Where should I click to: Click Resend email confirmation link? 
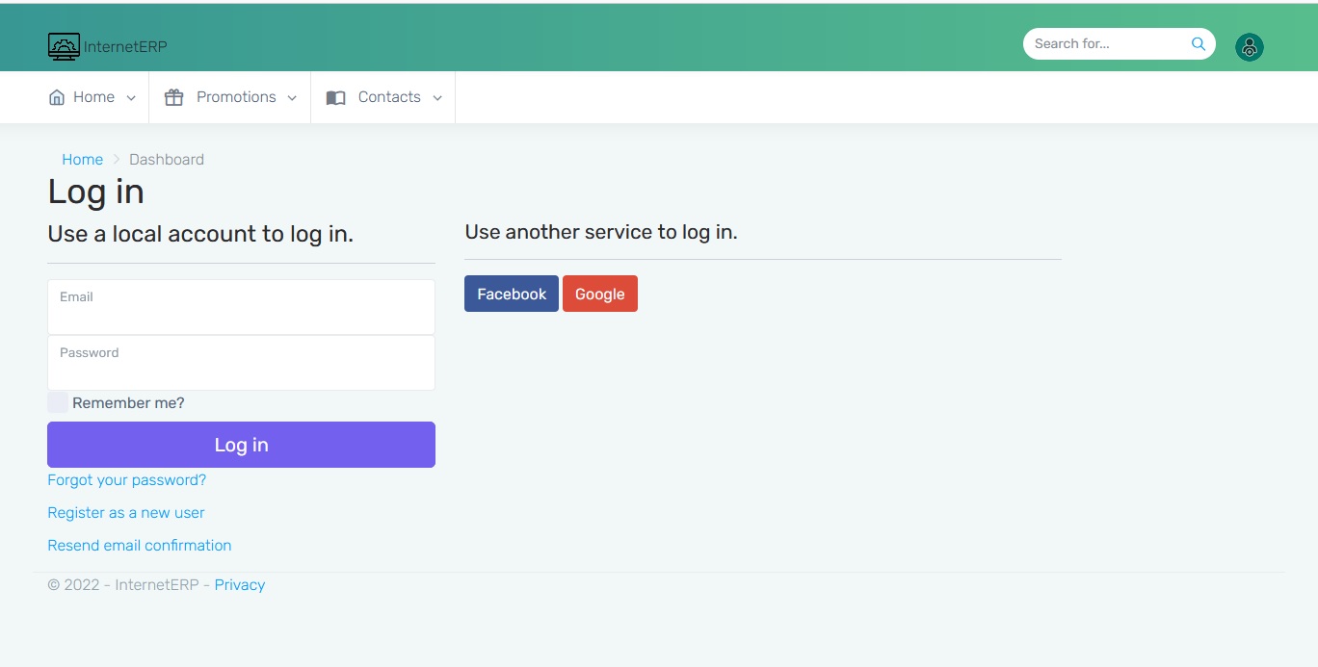click(140, 546)
